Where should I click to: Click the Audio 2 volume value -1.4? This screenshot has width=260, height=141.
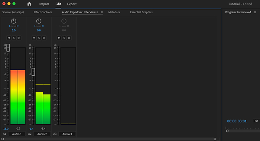point(31,129)
